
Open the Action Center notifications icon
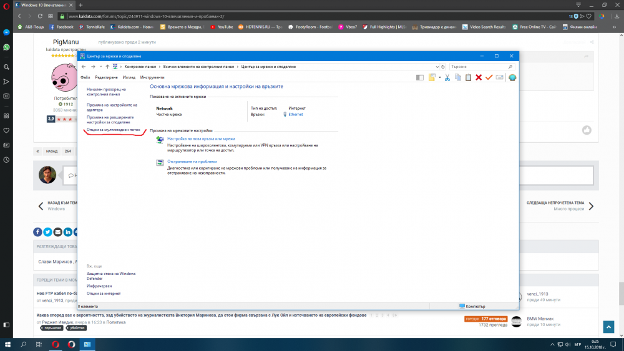(x=613, y=345)
